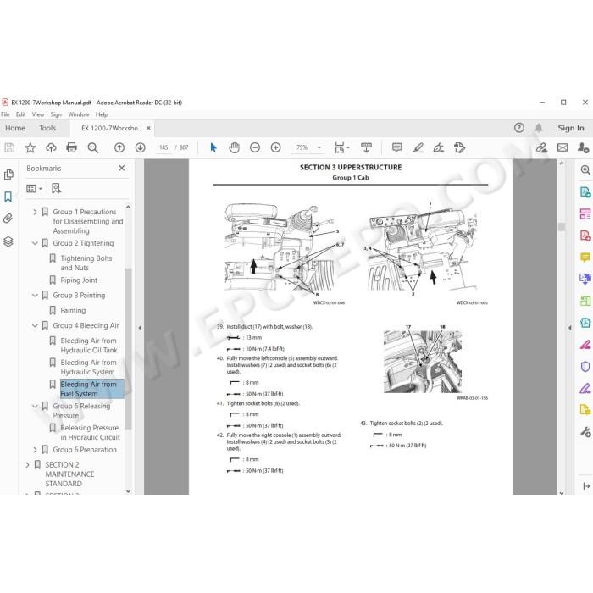The height and width of the screenshot is (593, 593).
Task: Select the Highlight text pen tool
Action: (x=418, y=147)
